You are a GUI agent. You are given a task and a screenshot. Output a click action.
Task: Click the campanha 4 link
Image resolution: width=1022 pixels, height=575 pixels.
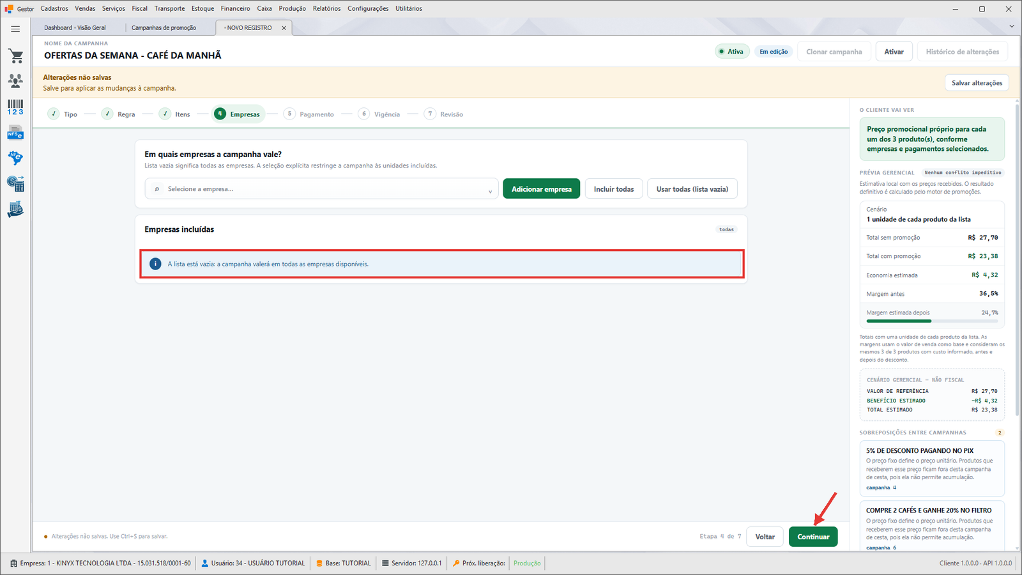(x=881, y=487)
